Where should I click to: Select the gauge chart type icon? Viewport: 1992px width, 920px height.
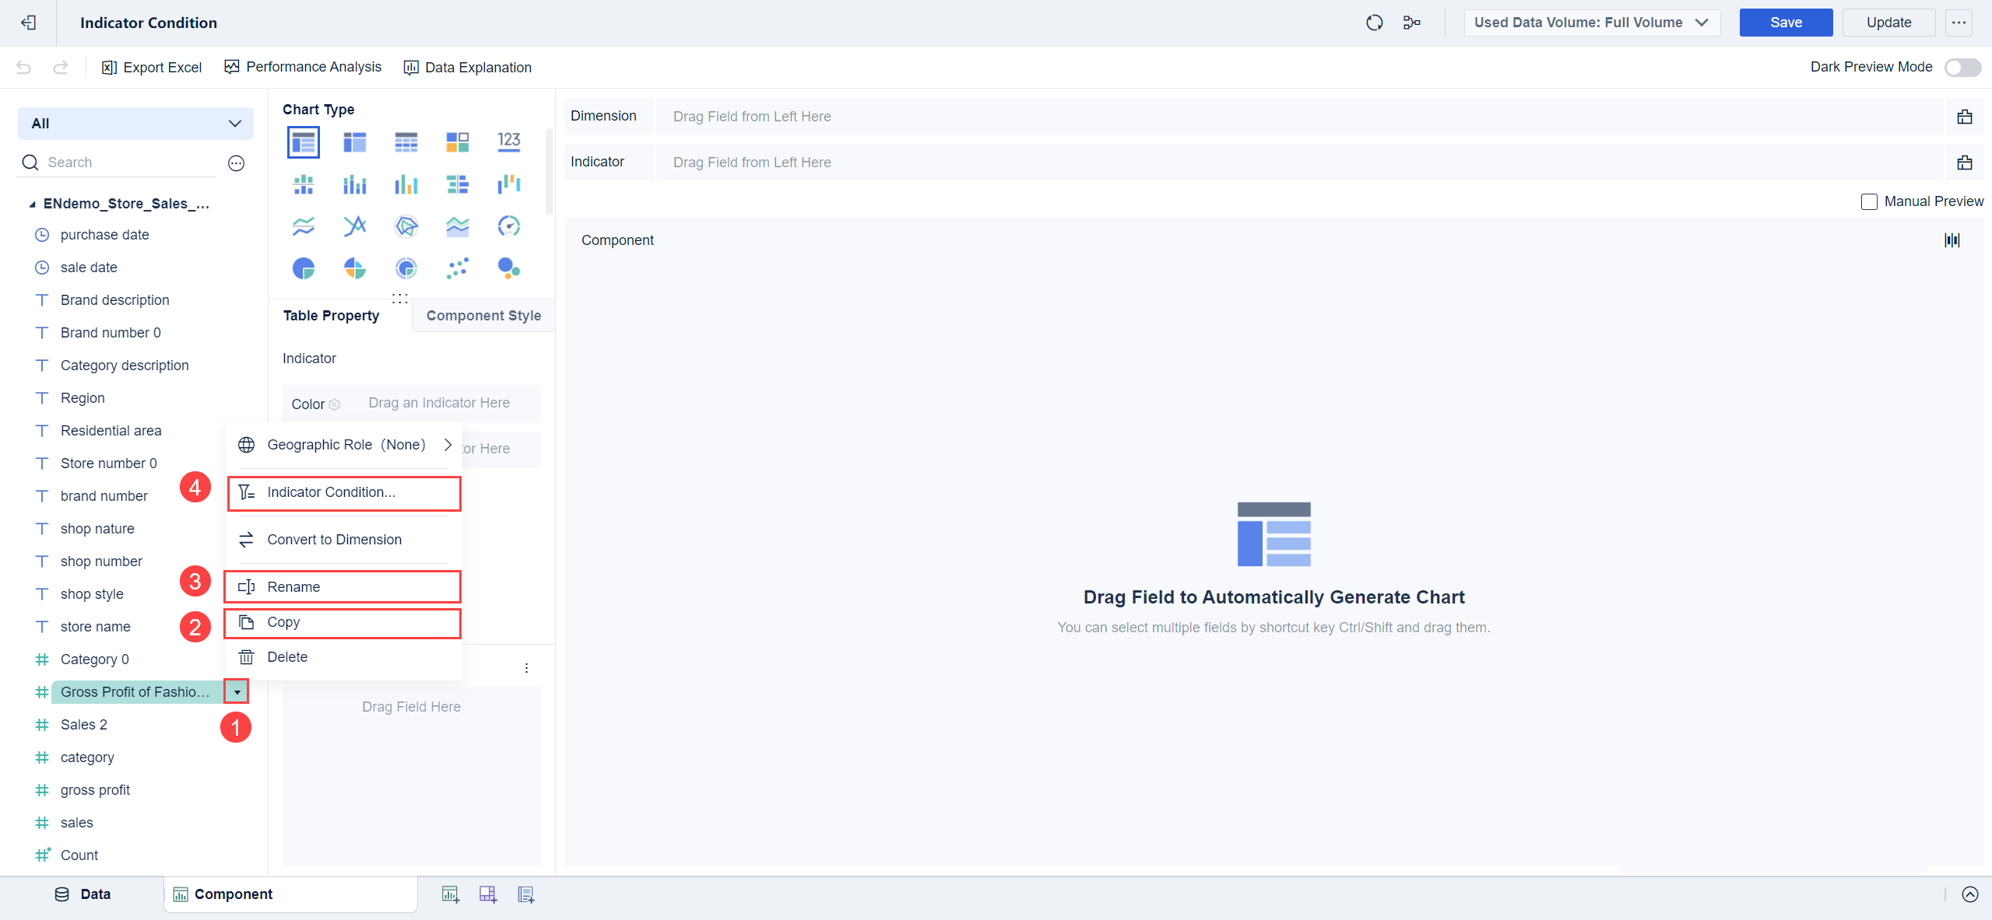coord(508,226)
